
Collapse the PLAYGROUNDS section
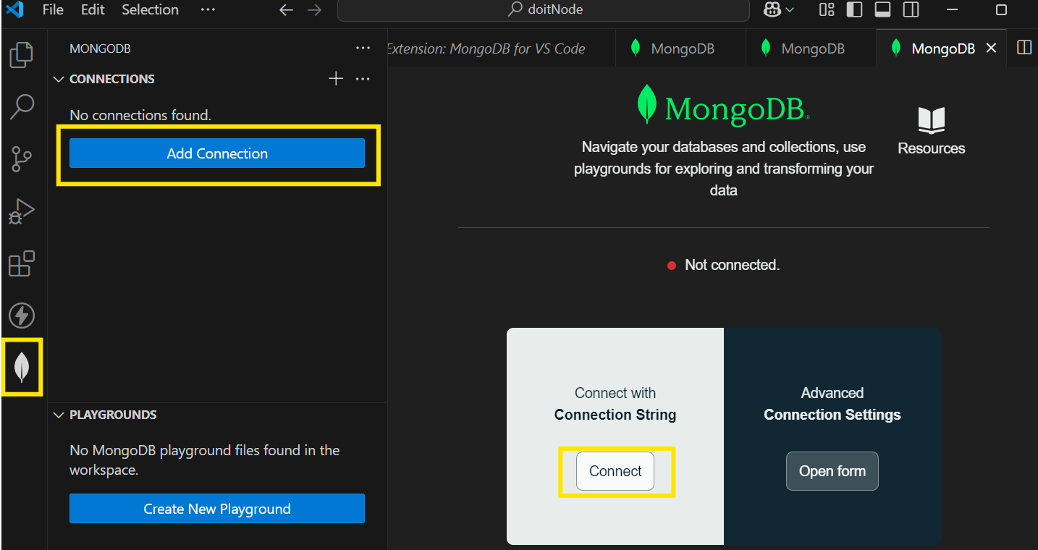(59, 415)
